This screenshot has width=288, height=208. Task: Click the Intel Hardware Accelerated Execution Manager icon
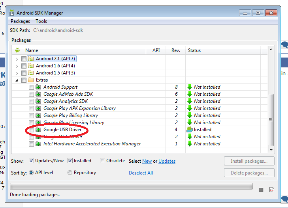(38, 144)
